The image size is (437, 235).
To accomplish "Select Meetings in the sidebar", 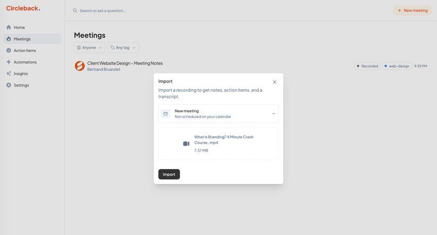I will pyautogui.click(x=22, y=39).
